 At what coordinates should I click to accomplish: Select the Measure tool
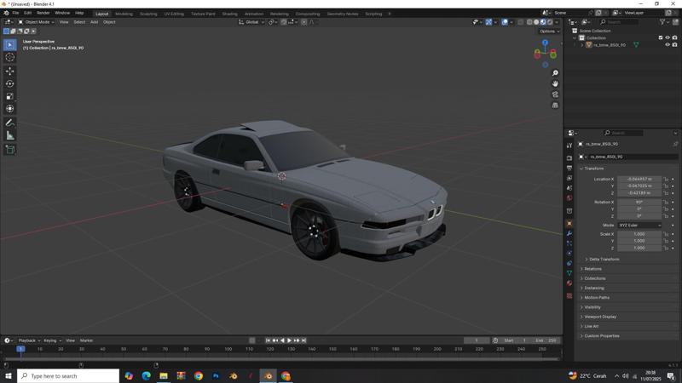pyautogui.click(x=10, y=135)
